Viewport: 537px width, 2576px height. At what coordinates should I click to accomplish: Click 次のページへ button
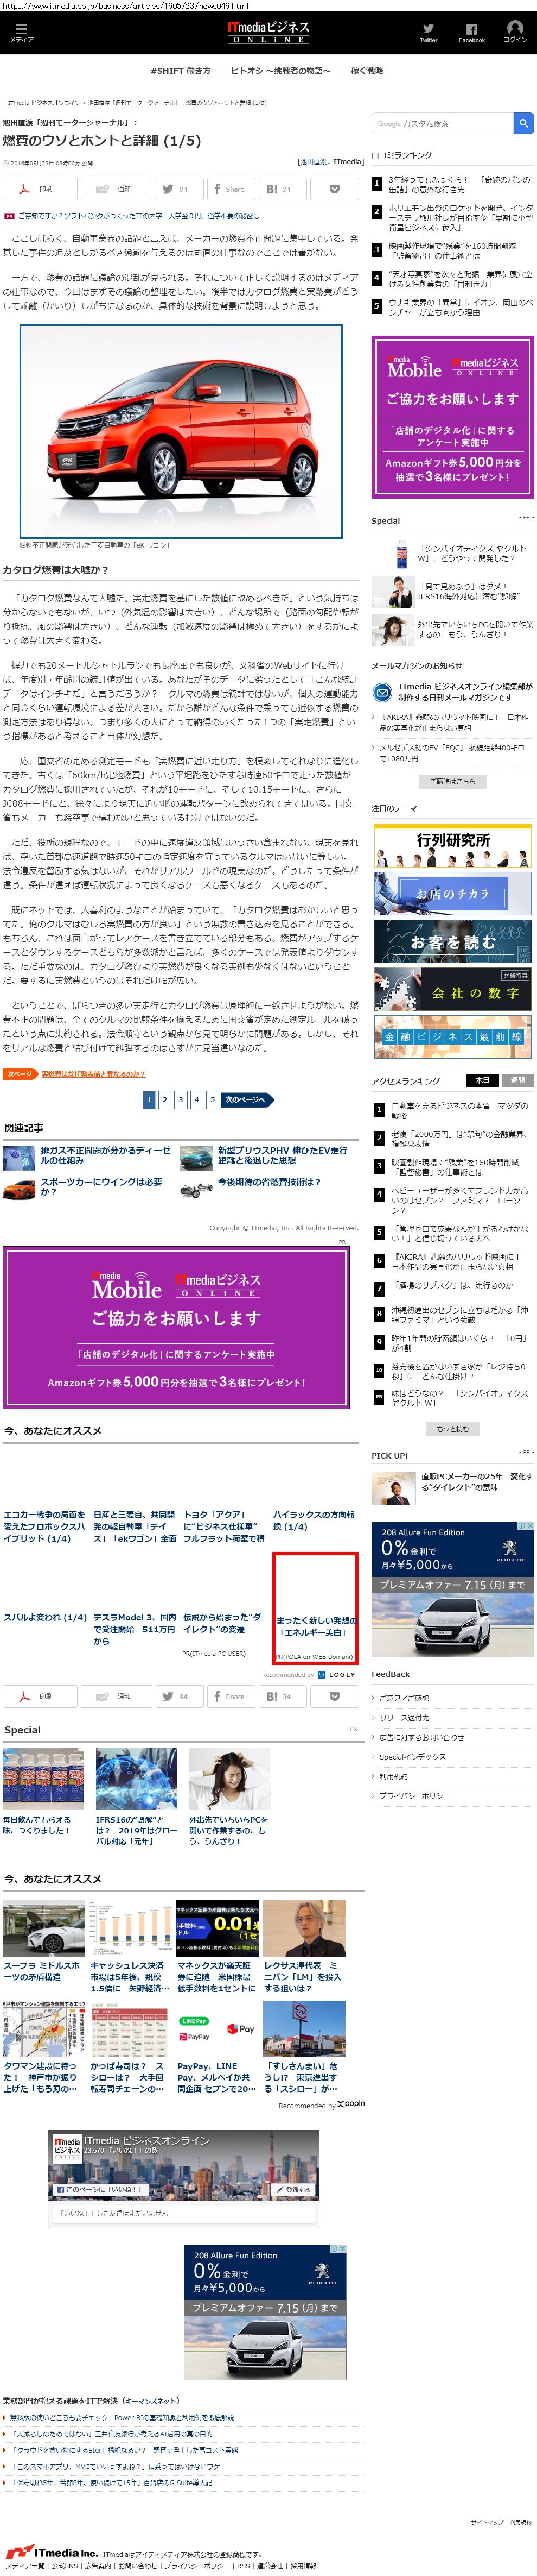247,1099
